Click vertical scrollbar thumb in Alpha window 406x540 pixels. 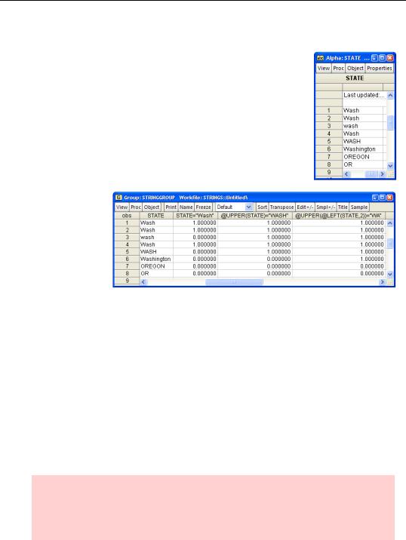tap(390, 123)
